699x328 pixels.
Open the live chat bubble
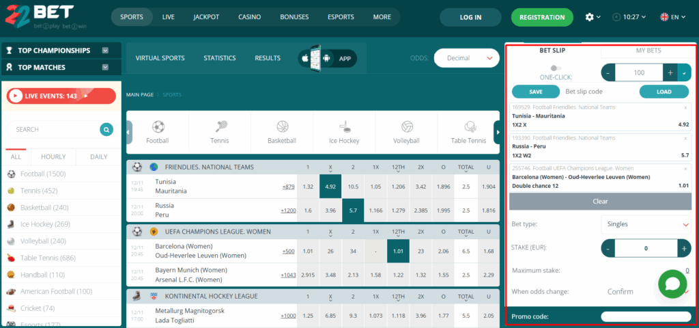click(x=672, y=284)
